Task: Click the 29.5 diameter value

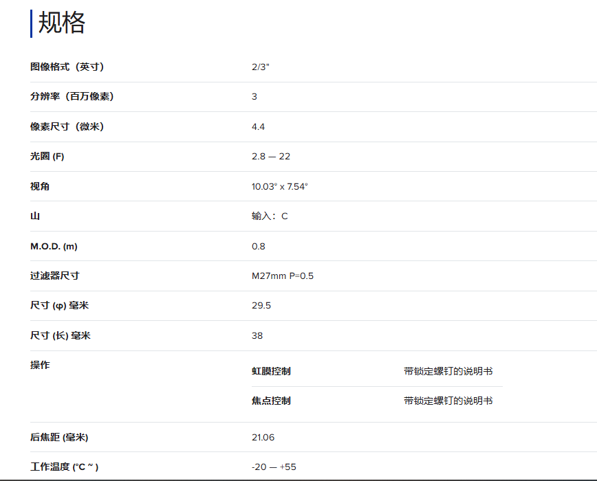Action: pos(261,305)
